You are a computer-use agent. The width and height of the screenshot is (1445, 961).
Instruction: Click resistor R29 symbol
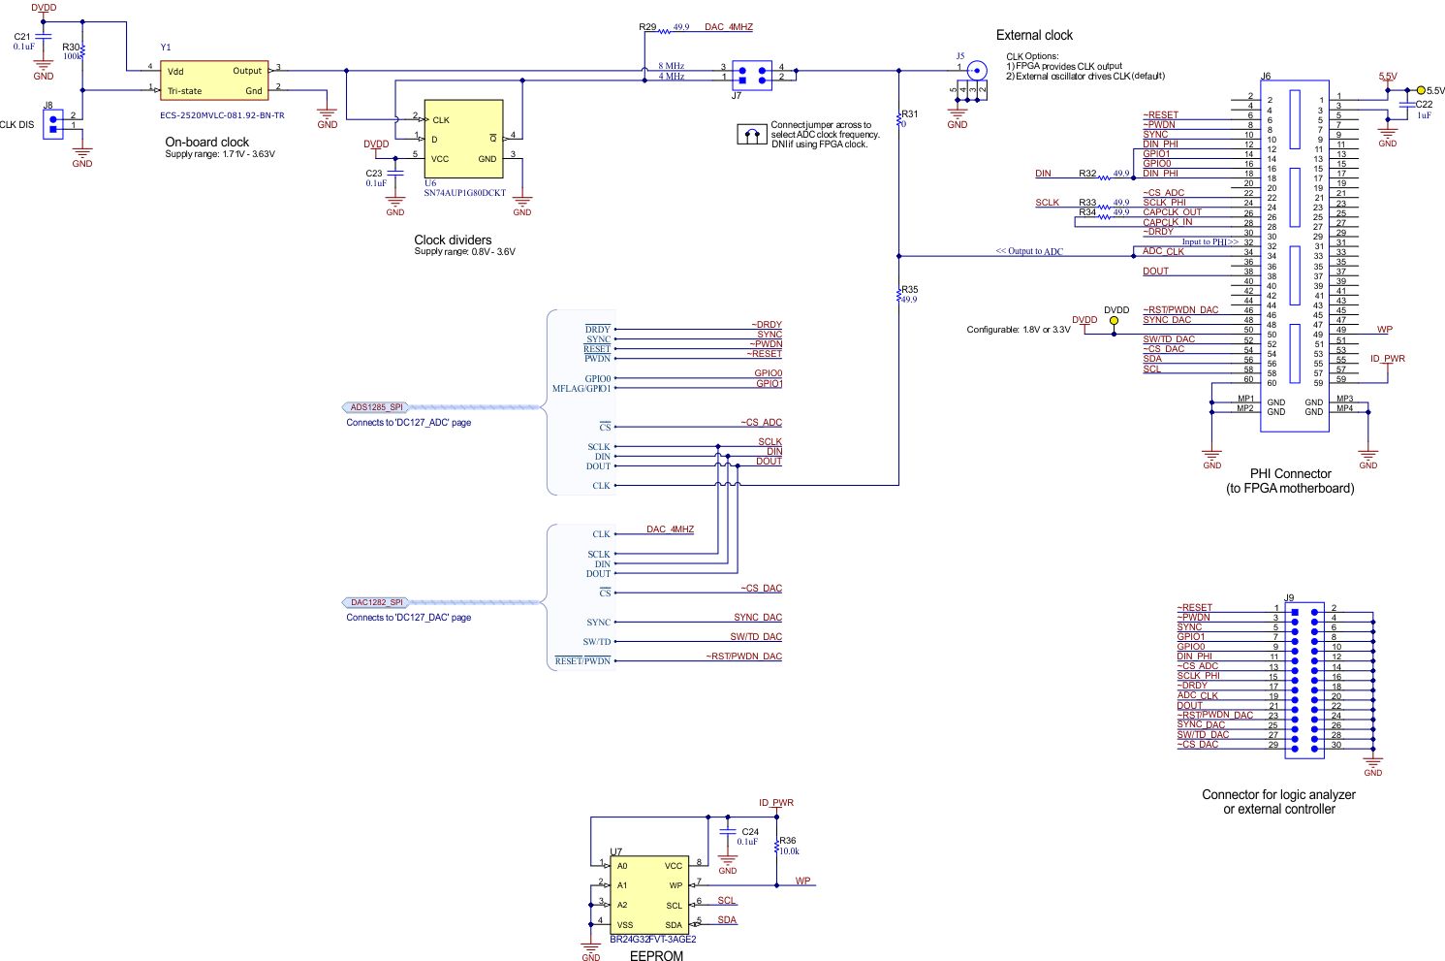pyautogui.click(x=665, y=31)
